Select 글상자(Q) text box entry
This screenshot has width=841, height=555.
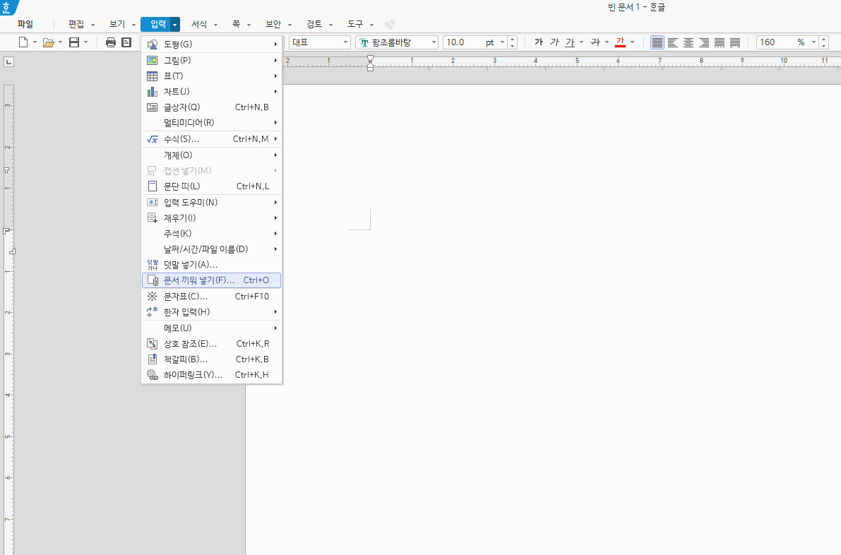click(x=211, y=107)
